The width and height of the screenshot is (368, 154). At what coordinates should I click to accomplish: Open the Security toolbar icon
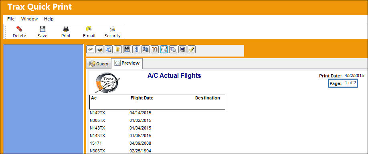[112, 29]
